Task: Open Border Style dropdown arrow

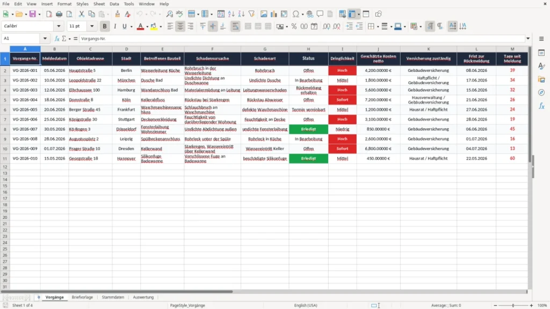Action: click(x=391, y=27)
